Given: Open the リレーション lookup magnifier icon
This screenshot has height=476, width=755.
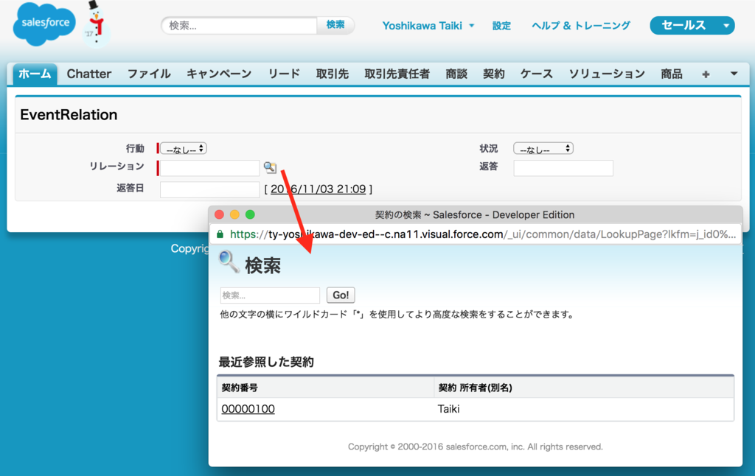Looking at the screenshot, I should click(x=270, y=167).
